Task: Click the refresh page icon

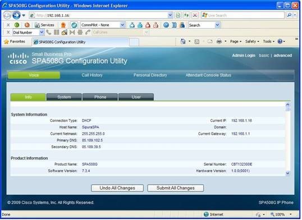Action: [x=186, y=15]
